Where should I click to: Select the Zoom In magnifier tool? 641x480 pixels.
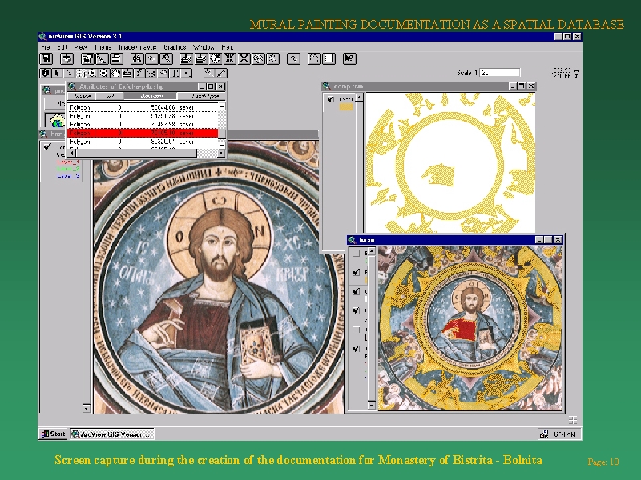point(92,74)
